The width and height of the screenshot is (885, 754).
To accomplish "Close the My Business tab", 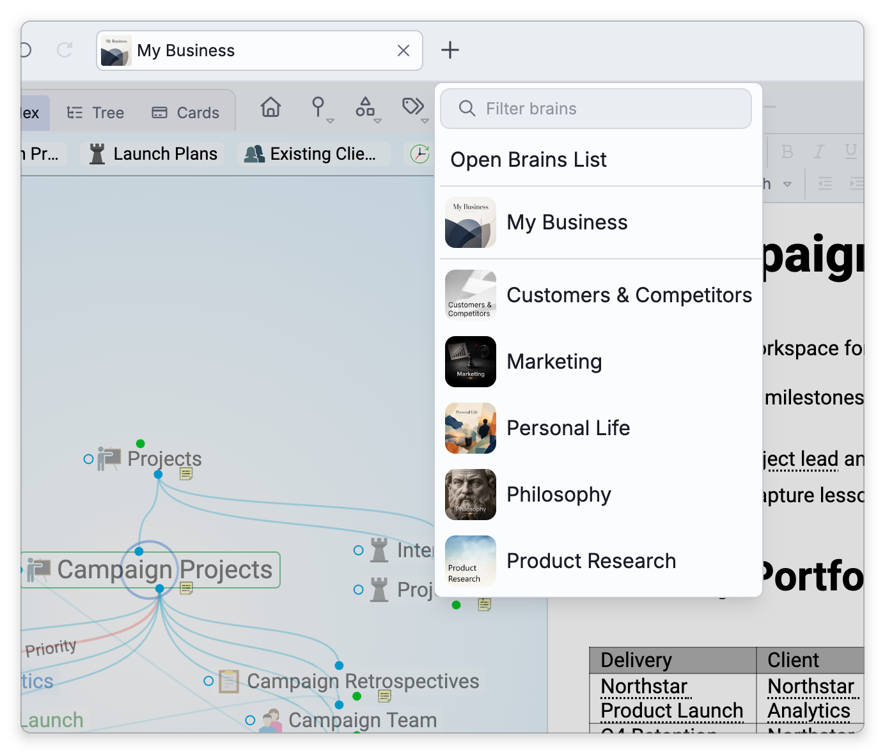I will (403, 50).
